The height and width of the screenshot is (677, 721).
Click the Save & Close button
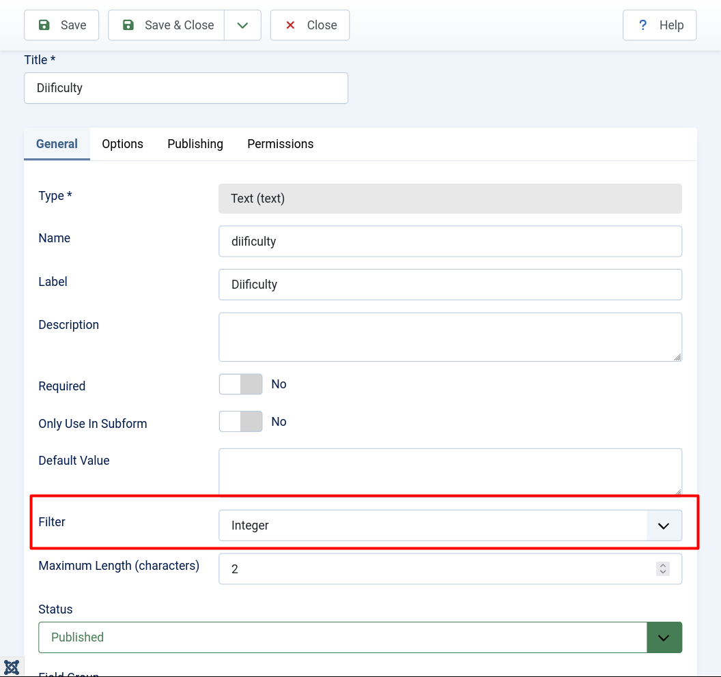click(166, 25)
